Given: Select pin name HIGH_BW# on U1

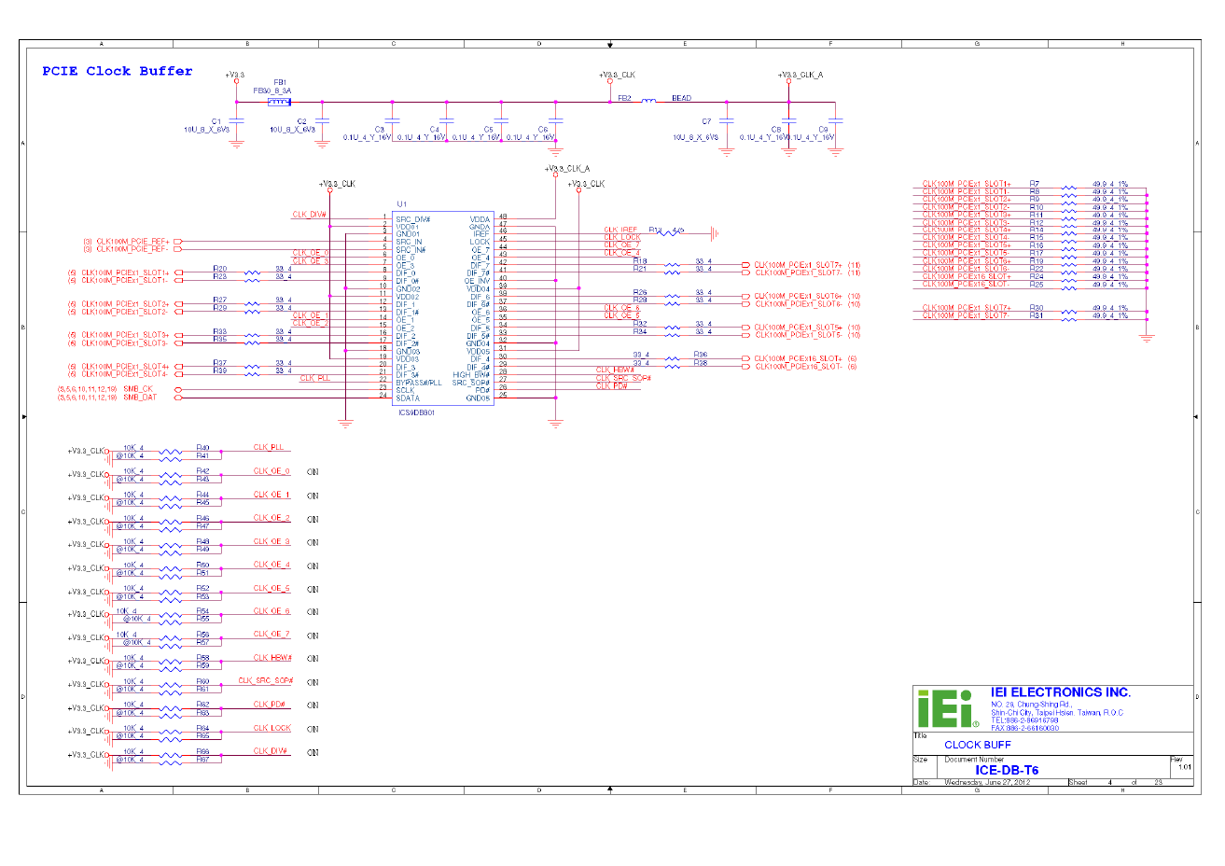Looking at the screenshot, I should point(471,375).
